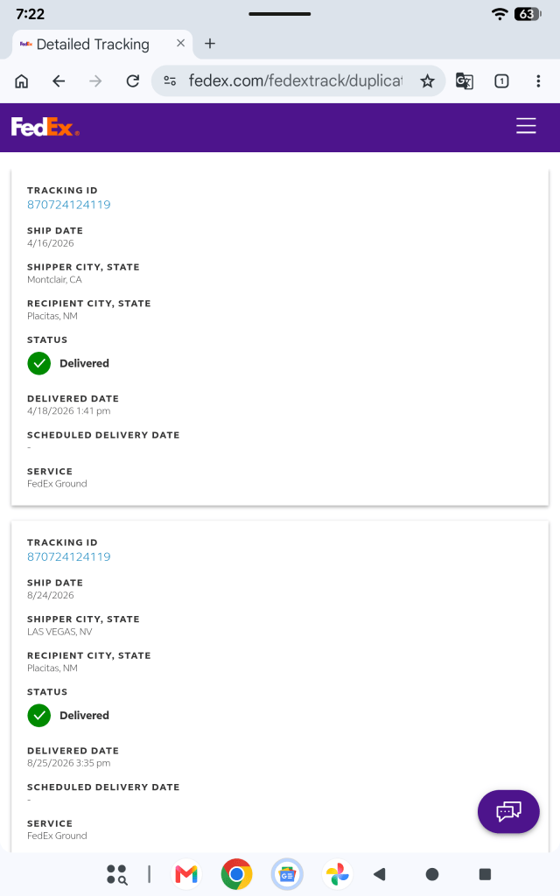Viewport: 560px width, 896px height.
Task: Go to Chrome home page icon
Action: point(21,81)
